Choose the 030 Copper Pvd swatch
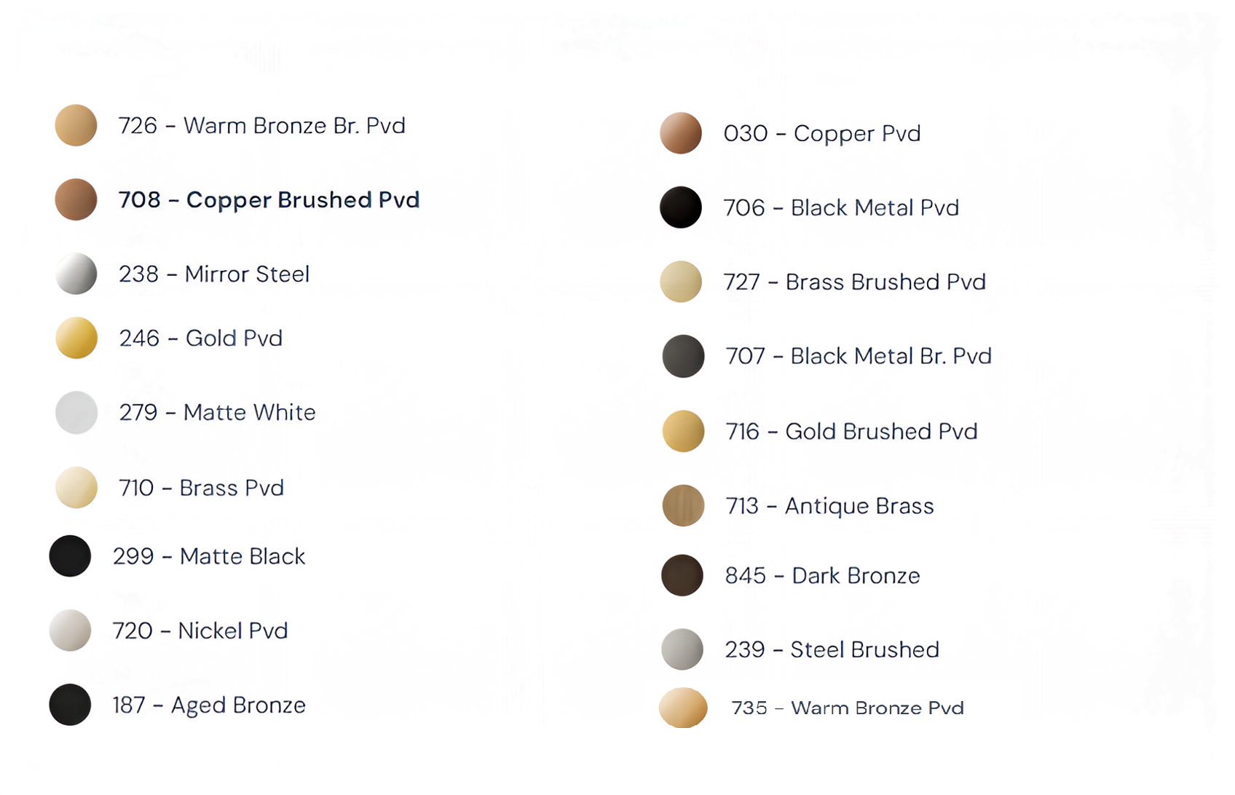The width and height of the screenshot is (1235, 795). point(681,133)
